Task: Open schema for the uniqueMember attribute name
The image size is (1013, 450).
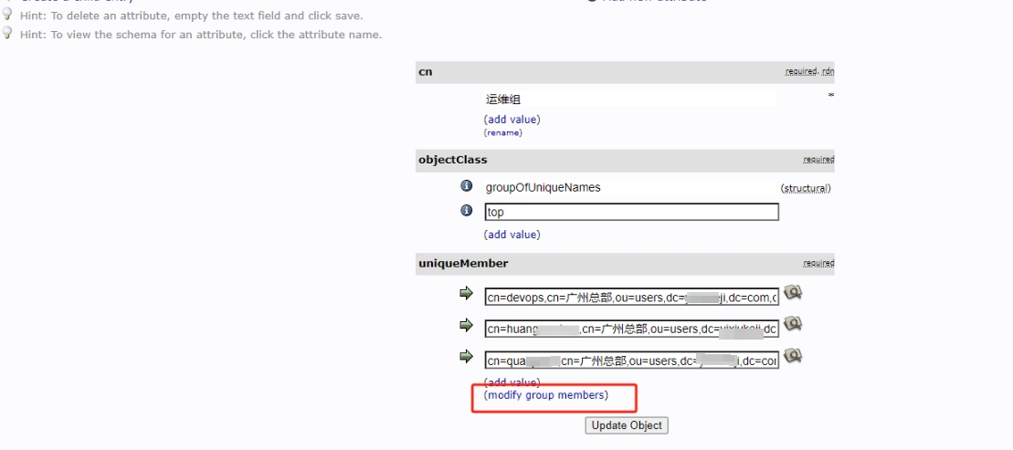Action: (463, 264)
